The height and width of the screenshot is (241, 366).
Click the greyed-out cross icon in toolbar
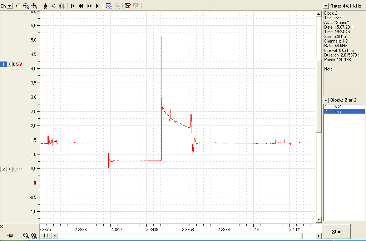(x=136, y=6)
